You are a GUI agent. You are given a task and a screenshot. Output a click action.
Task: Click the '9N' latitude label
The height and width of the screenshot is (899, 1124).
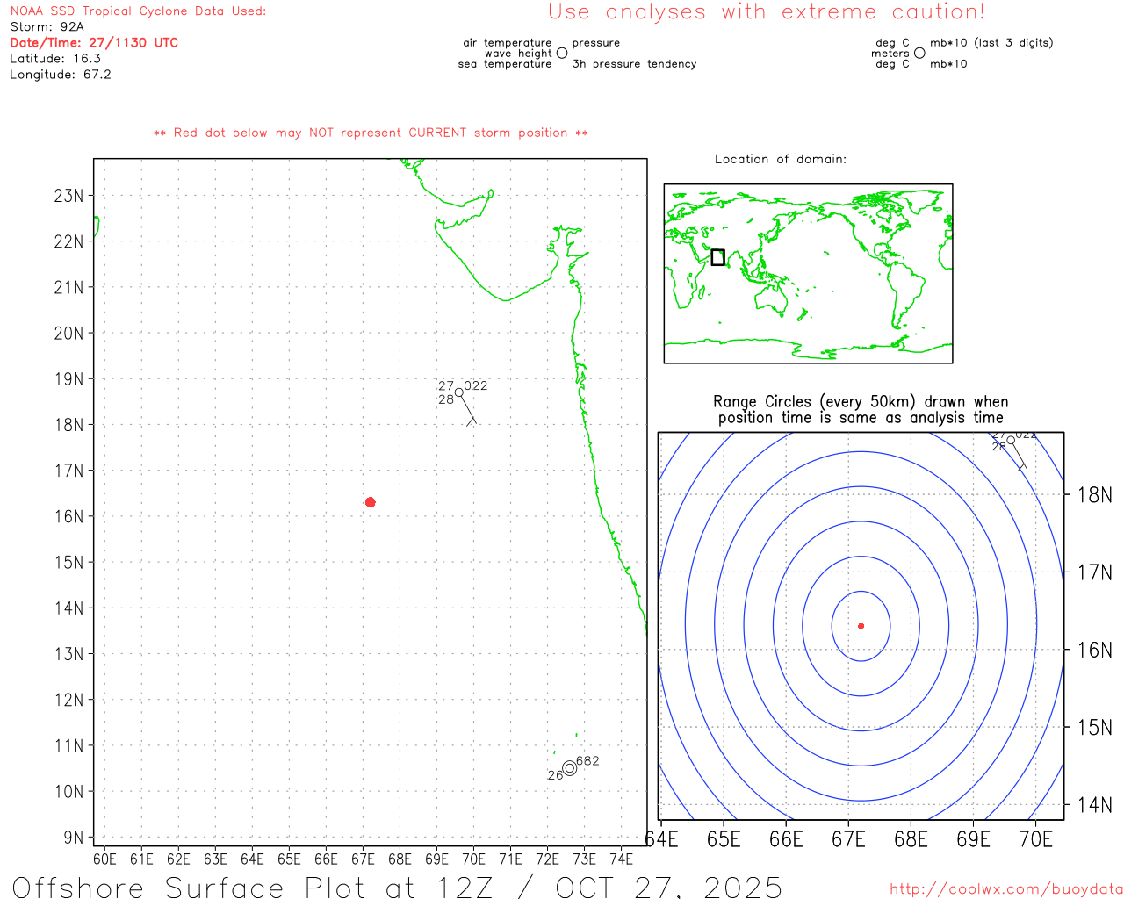[74, 838]
